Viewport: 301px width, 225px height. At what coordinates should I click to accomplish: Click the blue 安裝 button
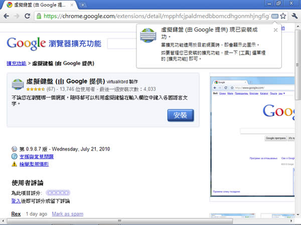[x=181, y=115]
